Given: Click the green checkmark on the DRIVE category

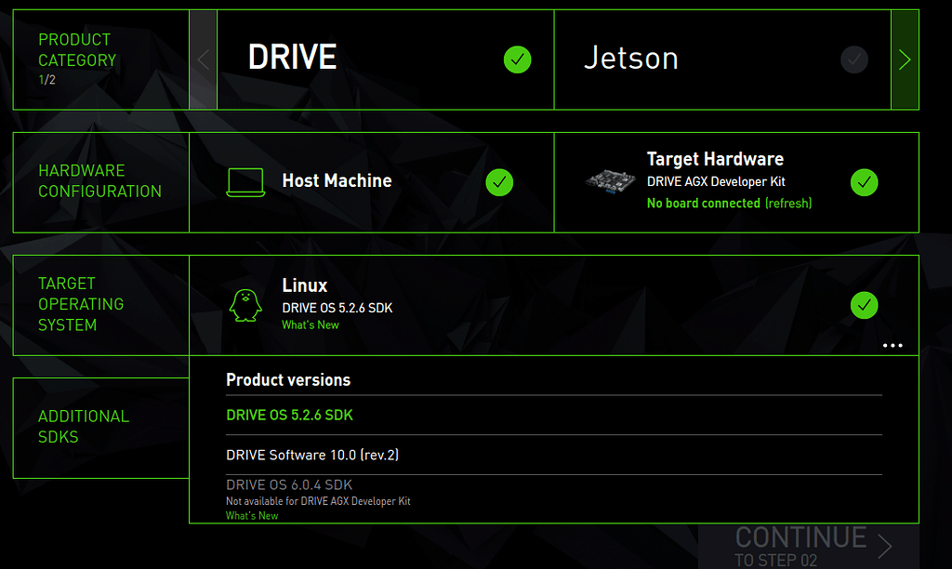Looking at the screenshot, I should point(518,60).
